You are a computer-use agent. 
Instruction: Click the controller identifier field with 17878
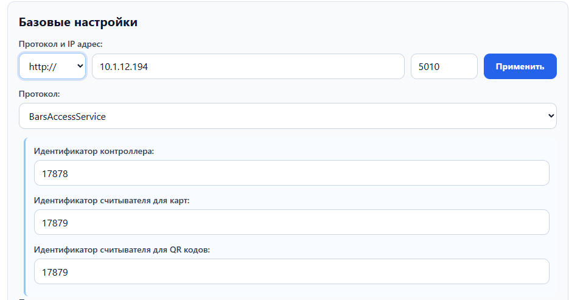click(x=291, y=173)
